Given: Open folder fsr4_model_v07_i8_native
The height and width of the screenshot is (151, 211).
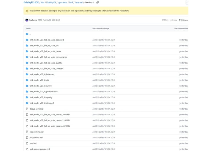Looking at the screenshot, I should 40,86.
